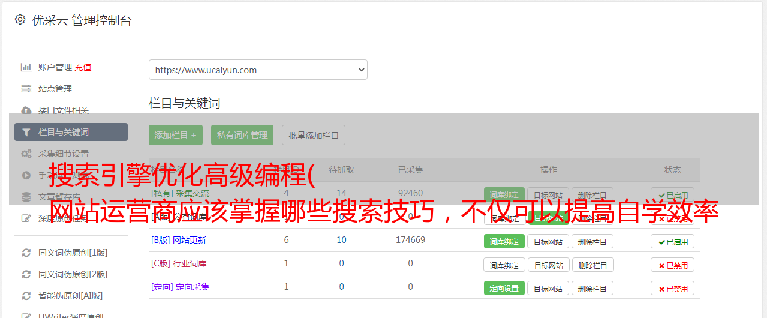Click the gear icon beside 优采云 管理控制台
The image size is (767, 318).
20,20
